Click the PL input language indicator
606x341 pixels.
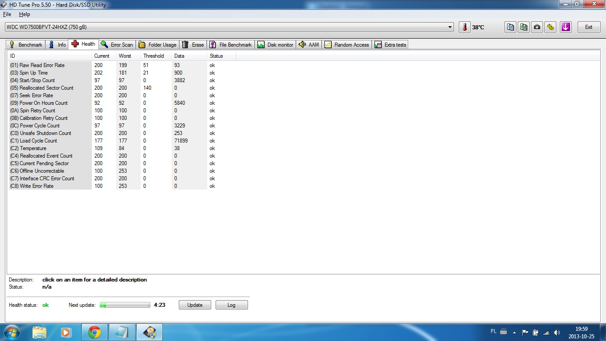click(x=494, y=331)
